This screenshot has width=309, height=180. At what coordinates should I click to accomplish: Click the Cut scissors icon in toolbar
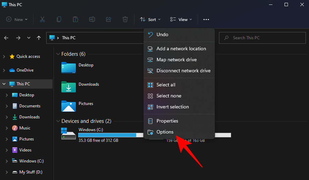tap(42, 20)
